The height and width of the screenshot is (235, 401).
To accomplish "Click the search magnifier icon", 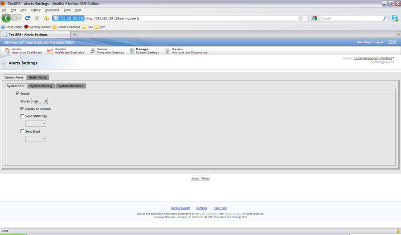I will point(385,18).
